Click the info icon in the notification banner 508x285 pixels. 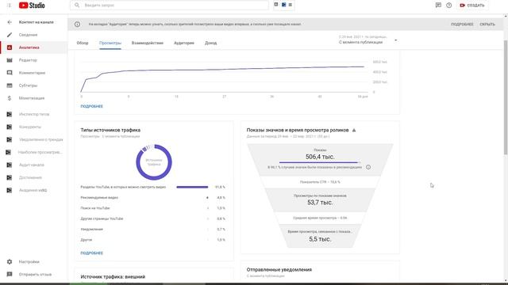[77, 25]
